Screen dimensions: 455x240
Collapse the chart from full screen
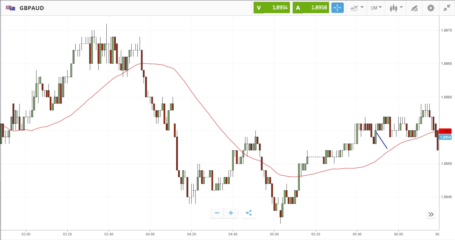click(x=447, y=8)
